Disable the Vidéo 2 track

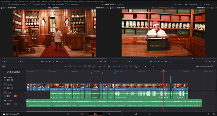point(12,80)
